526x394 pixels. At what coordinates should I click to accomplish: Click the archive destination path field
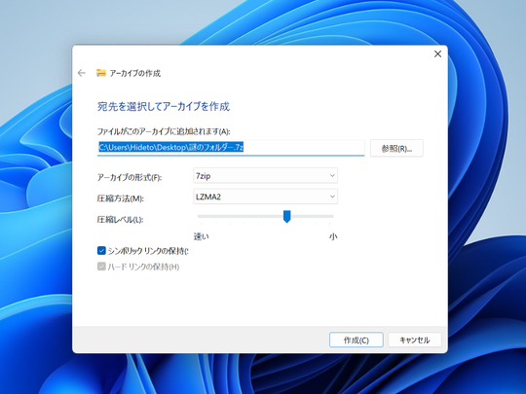231,148
